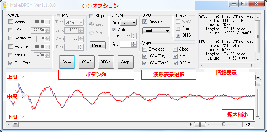
Task: Toggle the DMC Padding checkbox
Action: (x=145, y=21)
